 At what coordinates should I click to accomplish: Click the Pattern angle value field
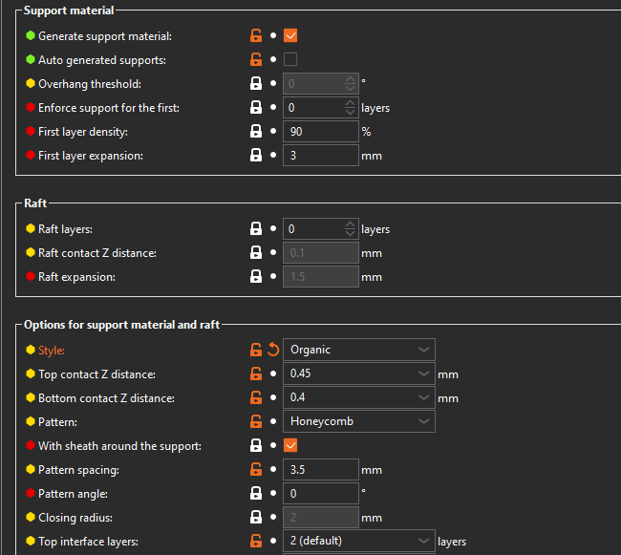click(320, 493)
